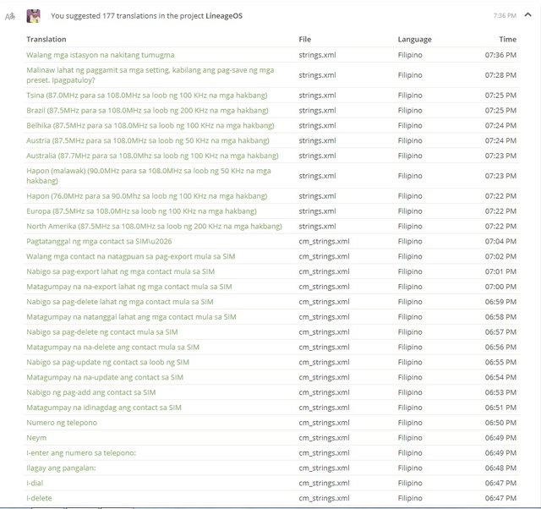Open the 'Tsina (87.0MHz...' translation
This screenshot has width=541, height=509.
(x=146, y=96)
